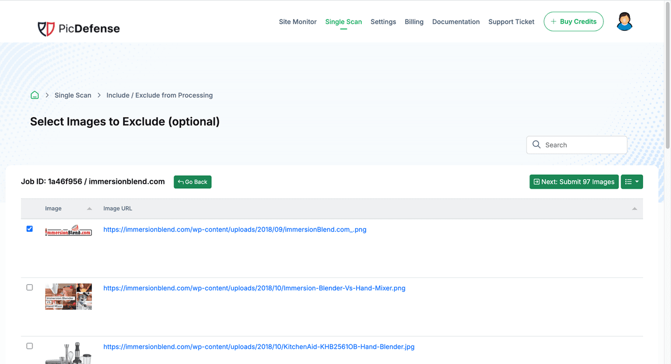Image resolution: width=671 pixels, height=364 pixels.
Task: Sort by the Image column arrow
Action: (89, 209)
